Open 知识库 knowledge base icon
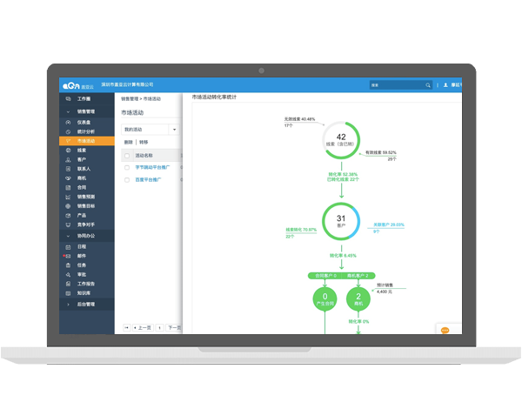Screen dimensions: 522x409 coord(68,293)
